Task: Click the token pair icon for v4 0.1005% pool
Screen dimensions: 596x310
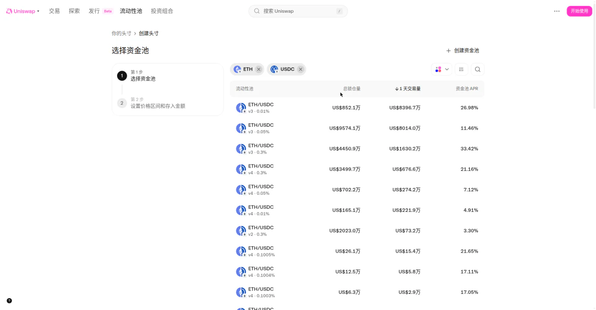Action: (x=241, y=251)
